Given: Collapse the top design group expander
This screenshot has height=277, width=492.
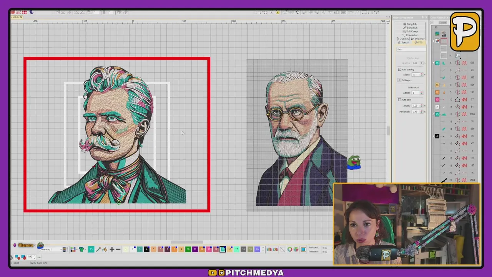Looking at the screenshot, I should pyautogui.click(x=433, y=41).
